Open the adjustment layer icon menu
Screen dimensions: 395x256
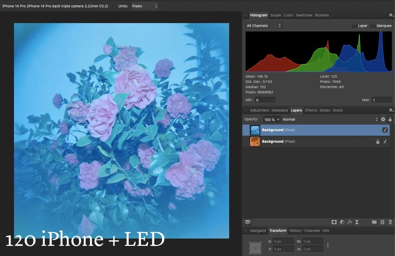tap(342, 222)
